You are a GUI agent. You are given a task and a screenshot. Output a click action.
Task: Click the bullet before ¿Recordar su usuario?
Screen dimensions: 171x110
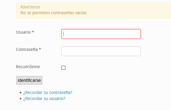coord(21,99)
